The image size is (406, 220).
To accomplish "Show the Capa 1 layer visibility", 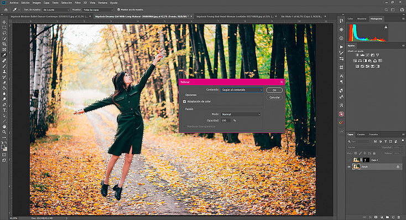I will [x=349, y=160].
